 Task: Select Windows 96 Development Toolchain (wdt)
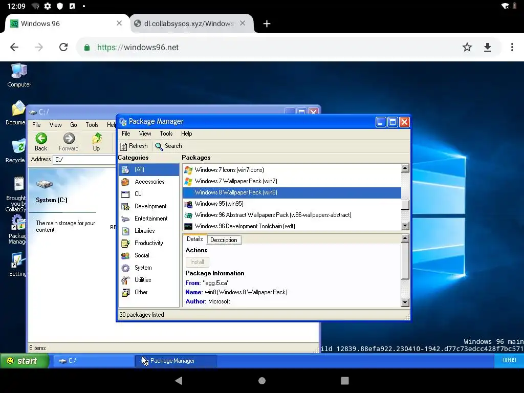[x=292, y=226]
